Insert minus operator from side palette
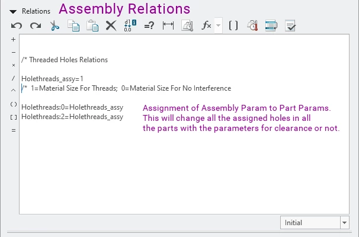Screen dimensions: 359x237 tap(14, 53)
